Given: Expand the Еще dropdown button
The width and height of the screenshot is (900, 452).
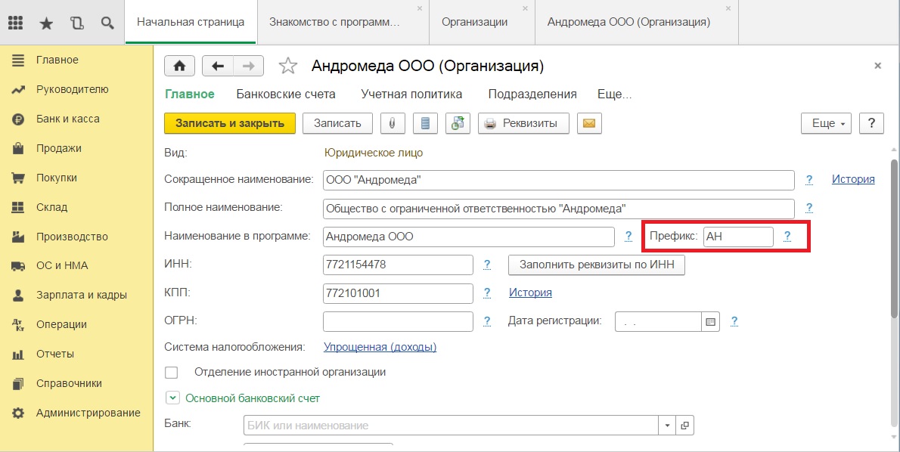Looking at the screenshot, I should pos(826,123).
